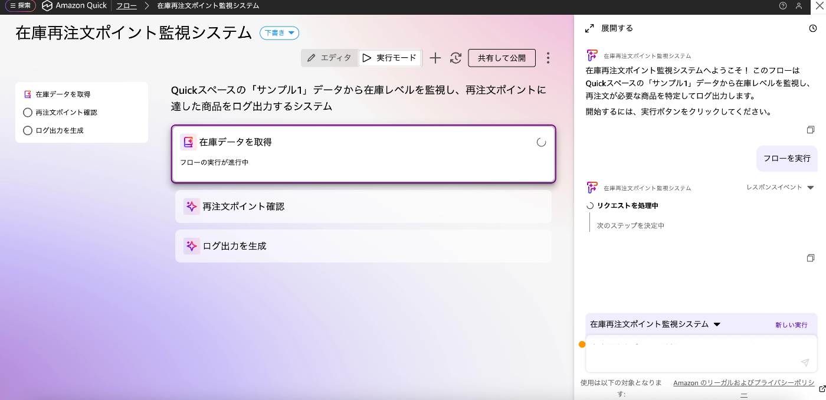826x400 pixels.
Task: Switch to エディタ tab
Action: click(330, 58)
